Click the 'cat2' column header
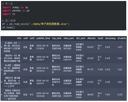The width and height of the screenshot is (128, 102). (32, 38)
